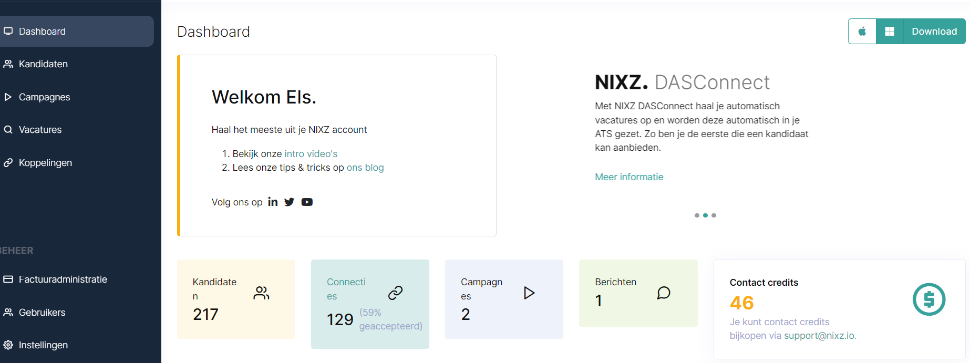Image resolution: width=970 pixels, height=363 pixels.
Task: Click the Campagnes play icon in sidebar
Action: pyautogui.click(x=8, y=97)
